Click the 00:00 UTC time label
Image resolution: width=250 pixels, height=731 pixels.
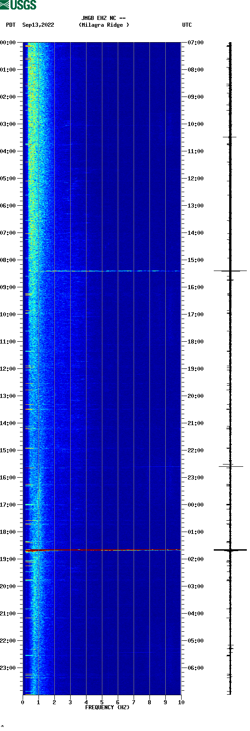tap(196, 505)
